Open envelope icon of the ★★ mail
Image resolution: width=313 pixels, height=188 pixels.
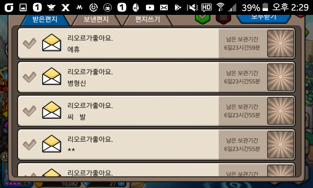52,144
